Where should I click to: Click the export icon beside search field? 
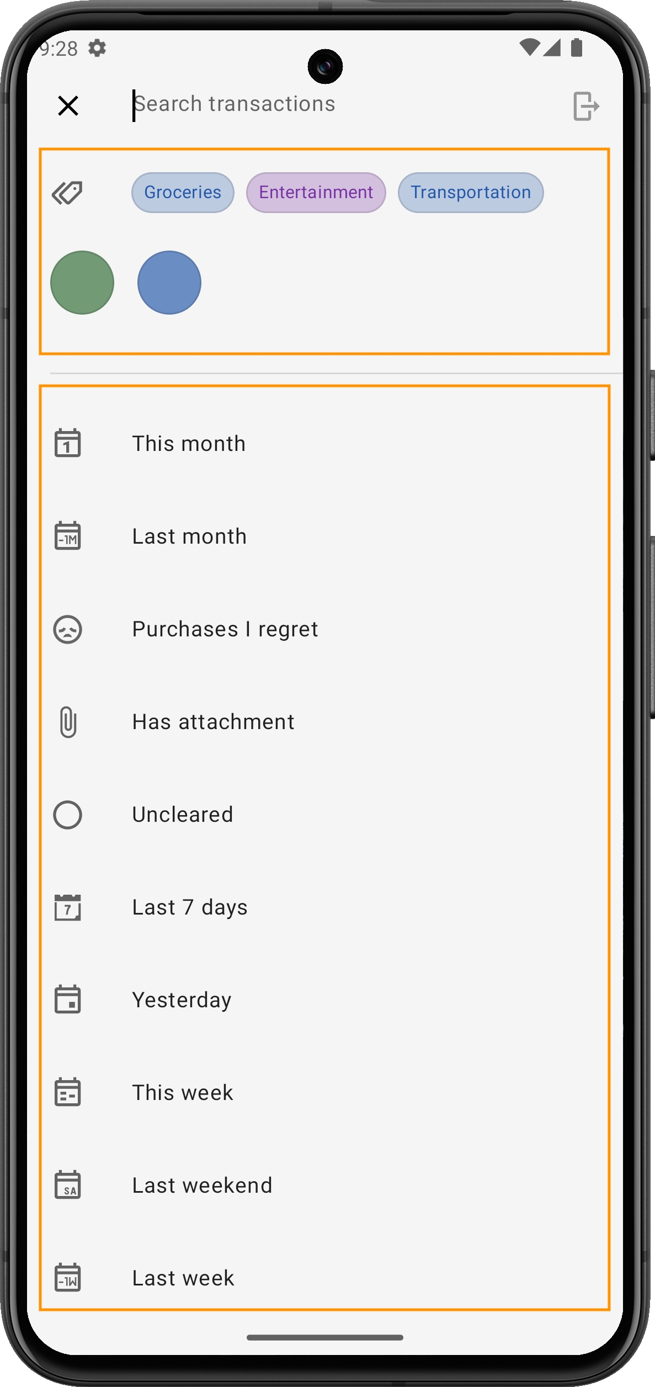[585, 106]
